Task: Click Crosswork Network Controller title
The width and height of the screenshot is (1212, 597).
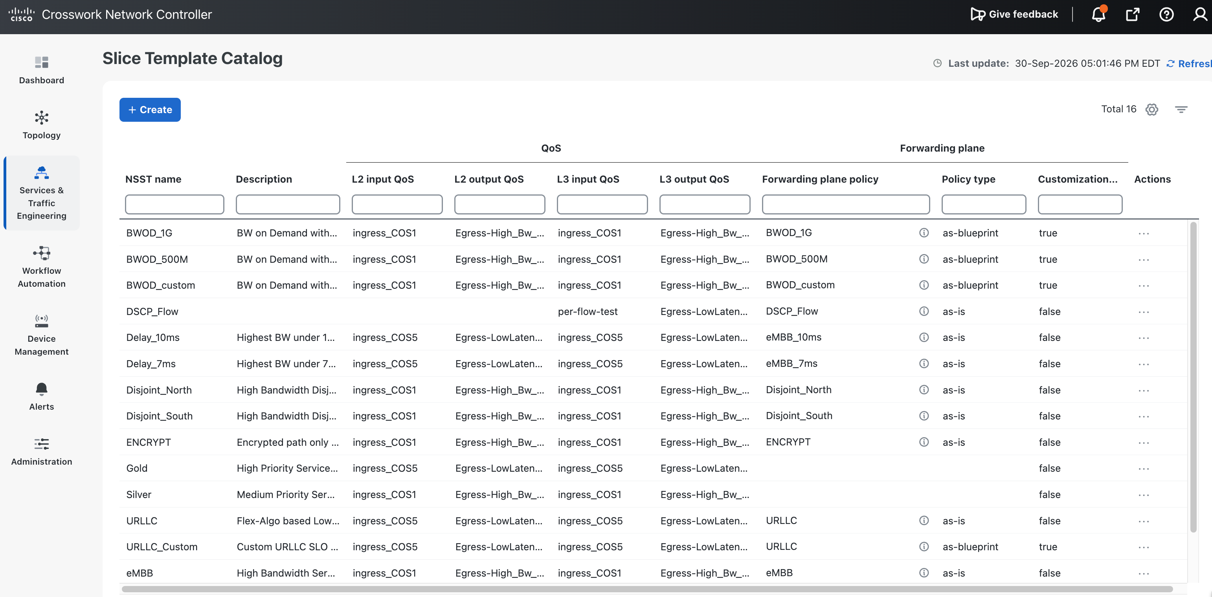Action: [x=127, y=14]
